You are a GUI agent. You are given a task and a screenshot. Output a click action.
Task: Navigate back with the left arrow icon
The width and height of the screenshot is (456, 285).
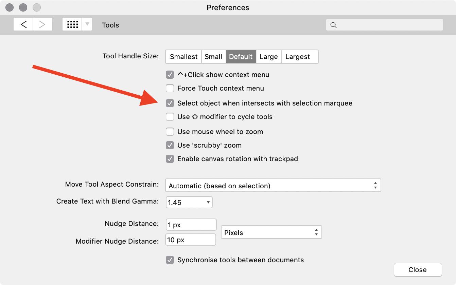23,24
